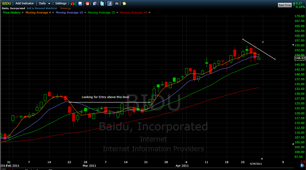
Task: Expand the Moving Average 20 dropdown arrow
Action: tap(117, 13)
